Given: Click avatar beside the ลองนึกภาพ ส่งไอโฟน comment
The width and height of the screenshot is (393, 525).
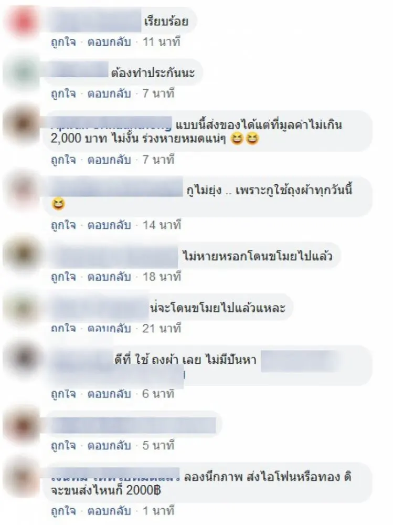Looking at the screenshot, I should coord(22,476).
